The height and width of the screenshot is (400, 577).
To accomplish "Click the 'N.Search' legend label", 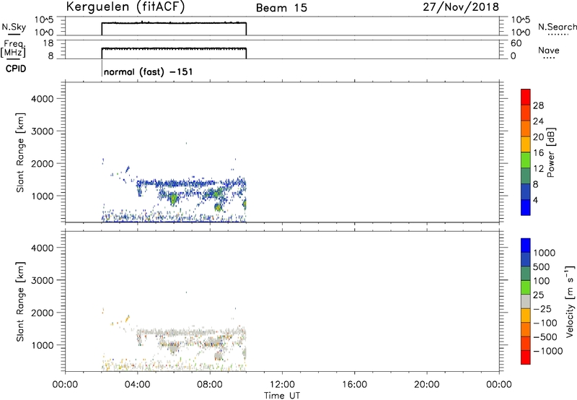I will (558, 27).
